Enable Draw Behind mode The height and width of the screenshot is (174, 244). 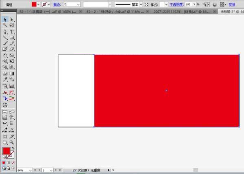point(9,168)
